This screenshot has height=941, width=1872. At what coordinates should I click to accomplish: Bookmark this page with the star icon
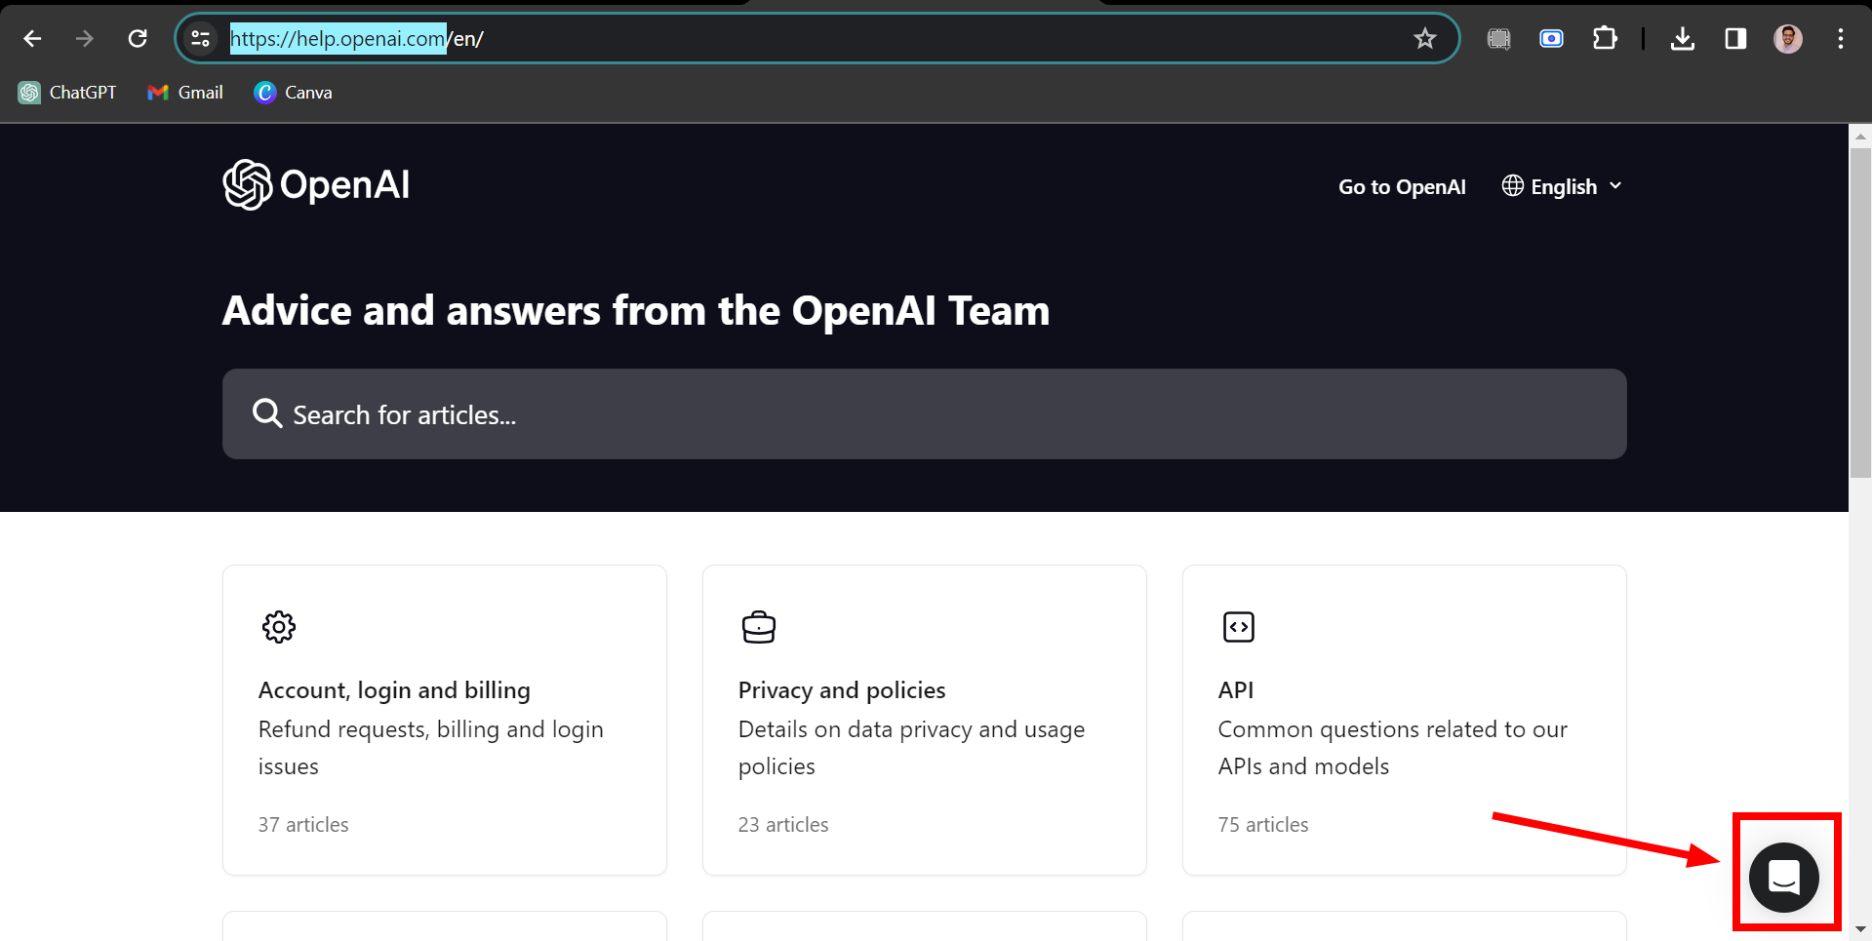click(x=1425, y=39)
